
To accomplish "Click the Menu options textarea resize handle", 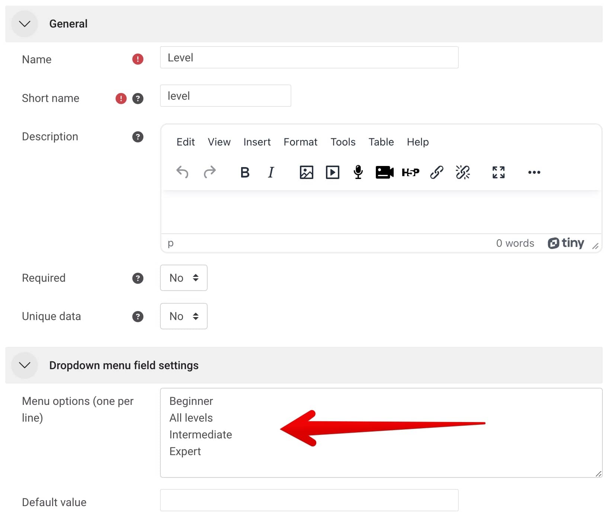I will [598, 473].
